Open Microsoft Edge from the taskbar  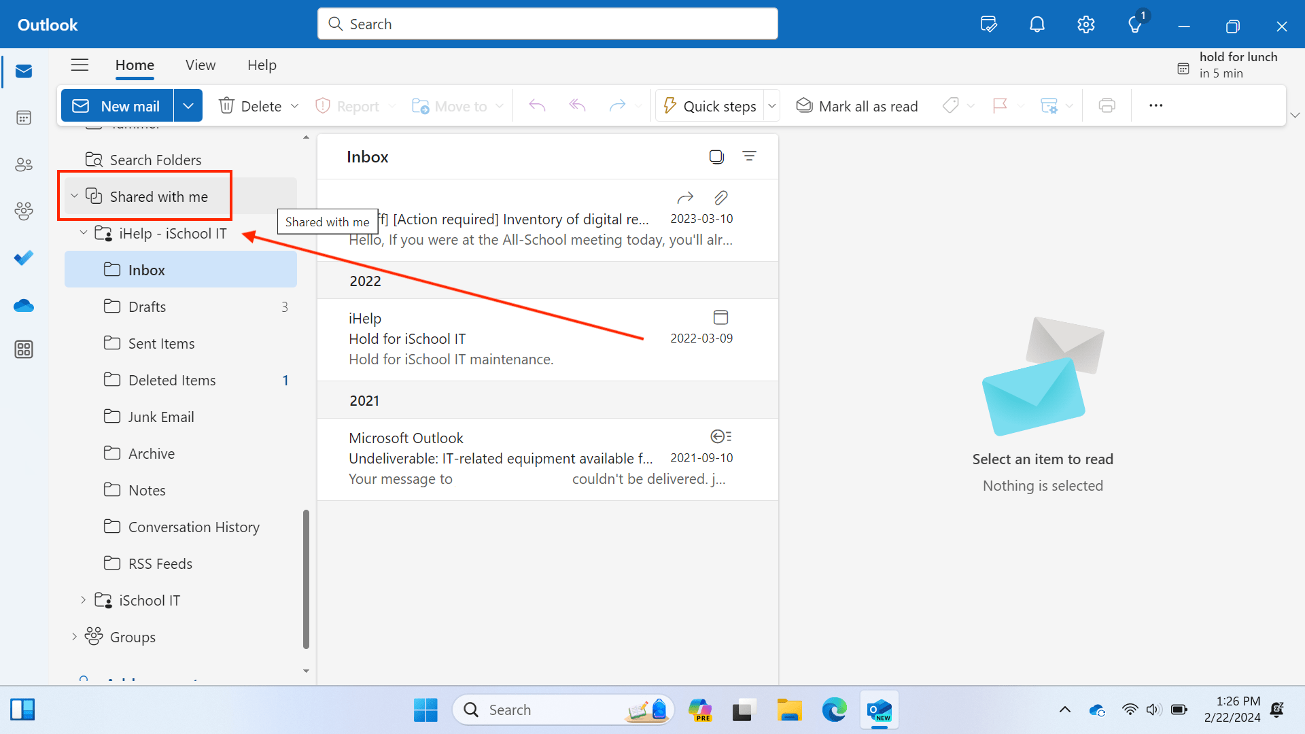(x=834, y=710)
